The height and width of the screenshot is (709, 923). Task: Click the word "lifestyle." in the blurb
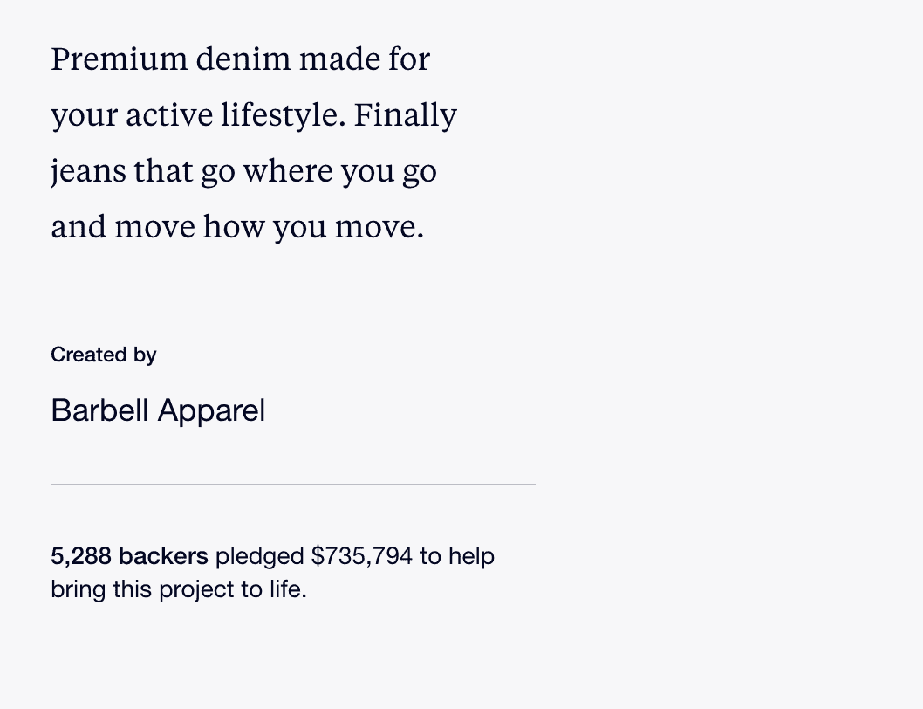click(284, 115)
